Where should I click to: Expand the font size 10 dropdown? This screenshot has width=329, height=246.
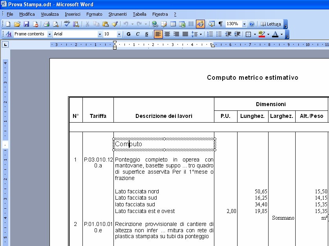(x=119, y=34)
